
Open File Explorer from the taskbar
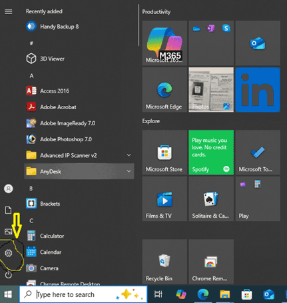click(x=225, y=294)
